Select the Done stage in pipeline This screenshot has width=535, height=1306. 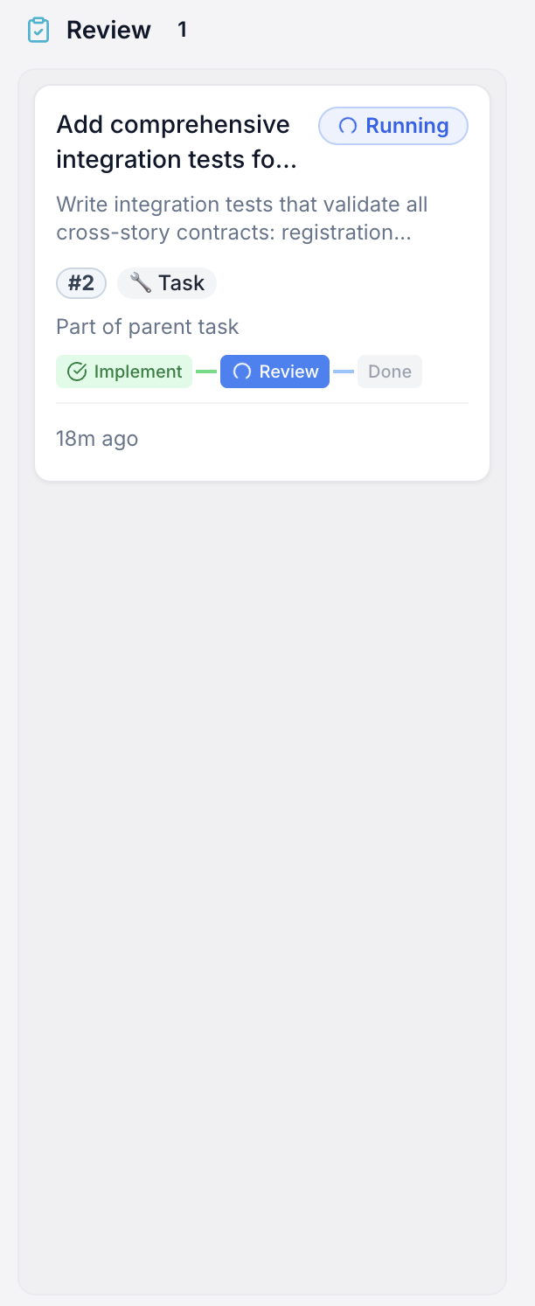[390, 372]
